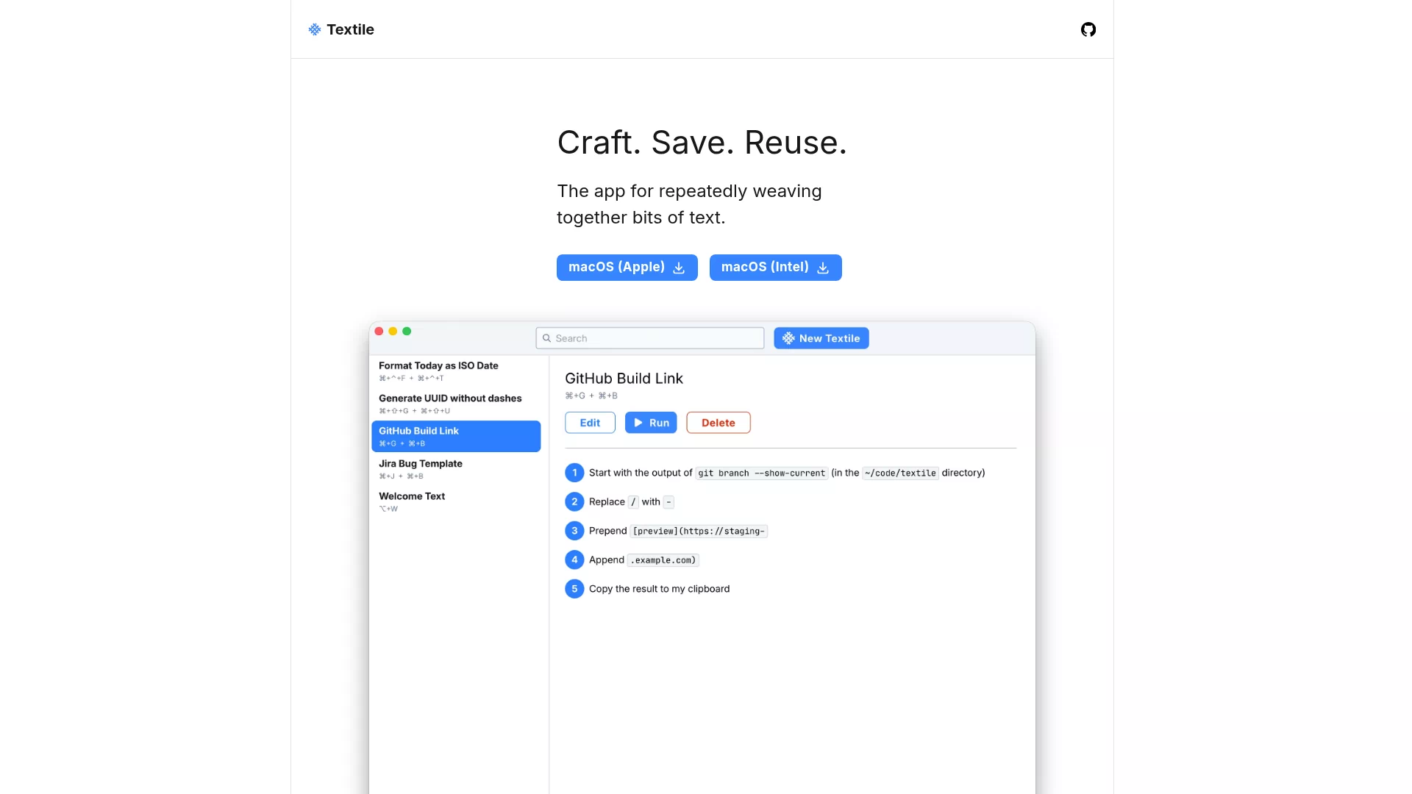Click the '.example.com)' code snippet
The width and height of the screenshot is (1412, 794).
click(x=663, y=560)
